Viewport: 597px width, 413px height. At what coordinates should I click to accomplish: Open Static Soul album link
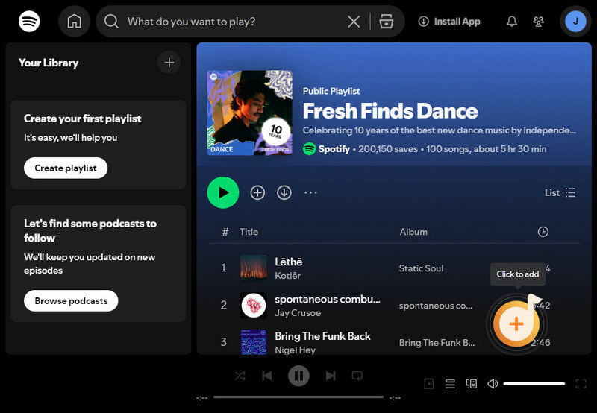tap(421, 268)
